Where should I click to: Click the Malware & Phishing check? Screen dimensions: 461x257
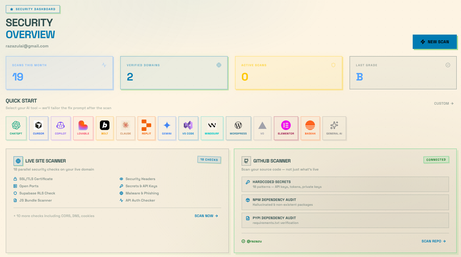coord(139,193)
